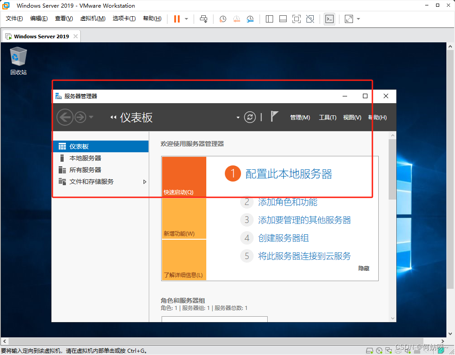
Task: Click the 将此服务器连接到云服务 link
Action: (x=304, y=256)
